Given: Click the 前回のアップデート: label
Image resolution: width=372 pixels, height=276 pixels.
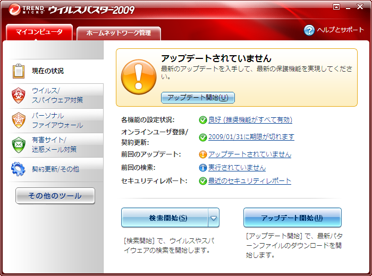Looking at the screenshot, I should pyautogui.click(x=151, y=154).
